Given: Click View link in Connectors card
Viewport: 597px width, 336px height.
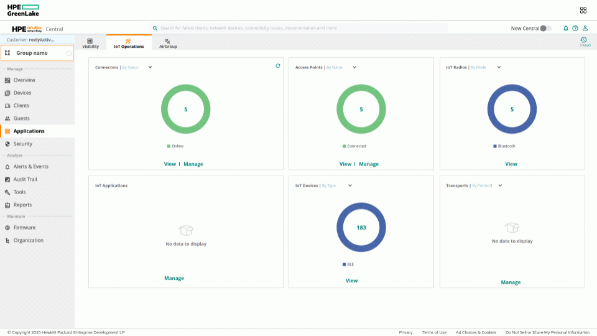Looking at the screenshot, I should [x=170, y=164].
